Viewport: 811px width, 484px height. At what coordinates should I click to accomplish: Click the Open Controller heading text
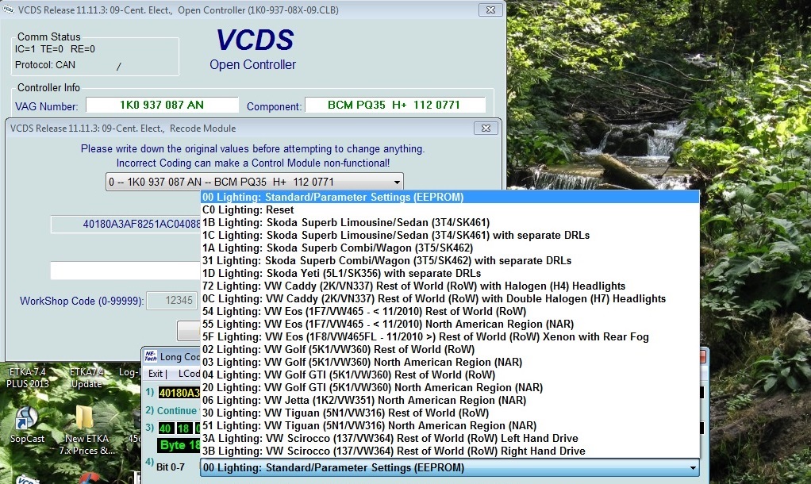click(253, 64)
